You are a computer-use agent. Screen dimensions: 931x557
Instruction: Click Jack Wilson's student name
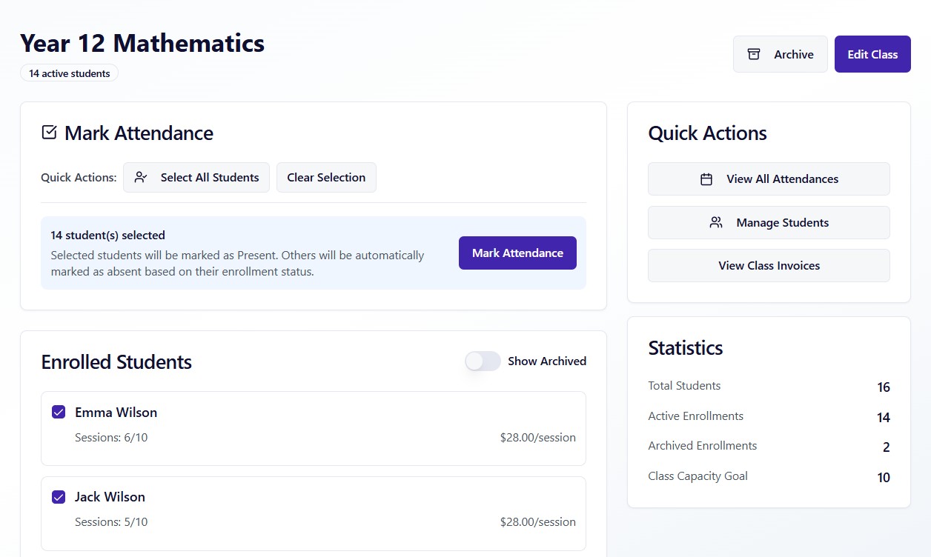tap(110, 496)
